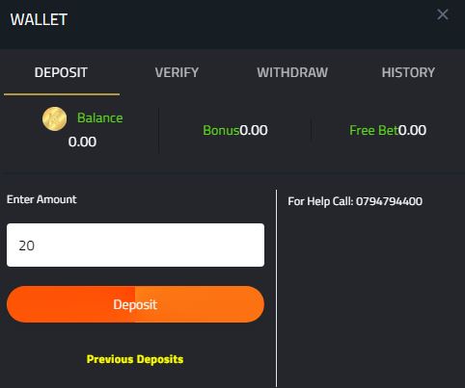Screen dimensions: 465x388
Task: Click the help phone number 0794794400
Action: 389,201
